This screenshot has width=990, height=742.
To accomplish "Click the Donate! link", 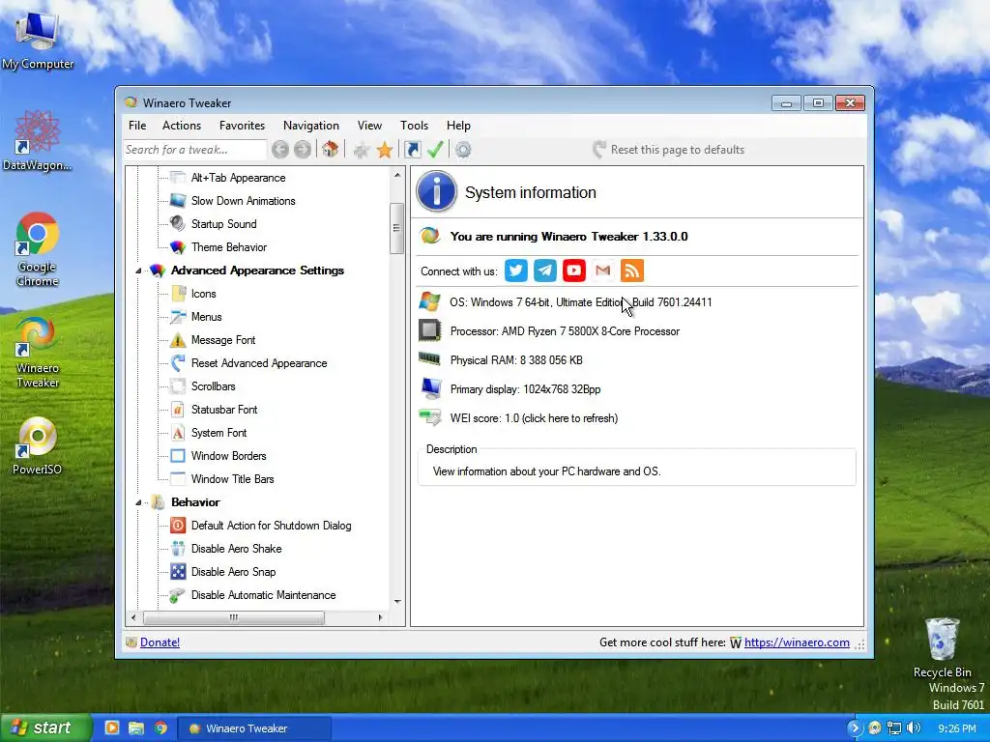I will pyautogui.click(x=160, y=642).
